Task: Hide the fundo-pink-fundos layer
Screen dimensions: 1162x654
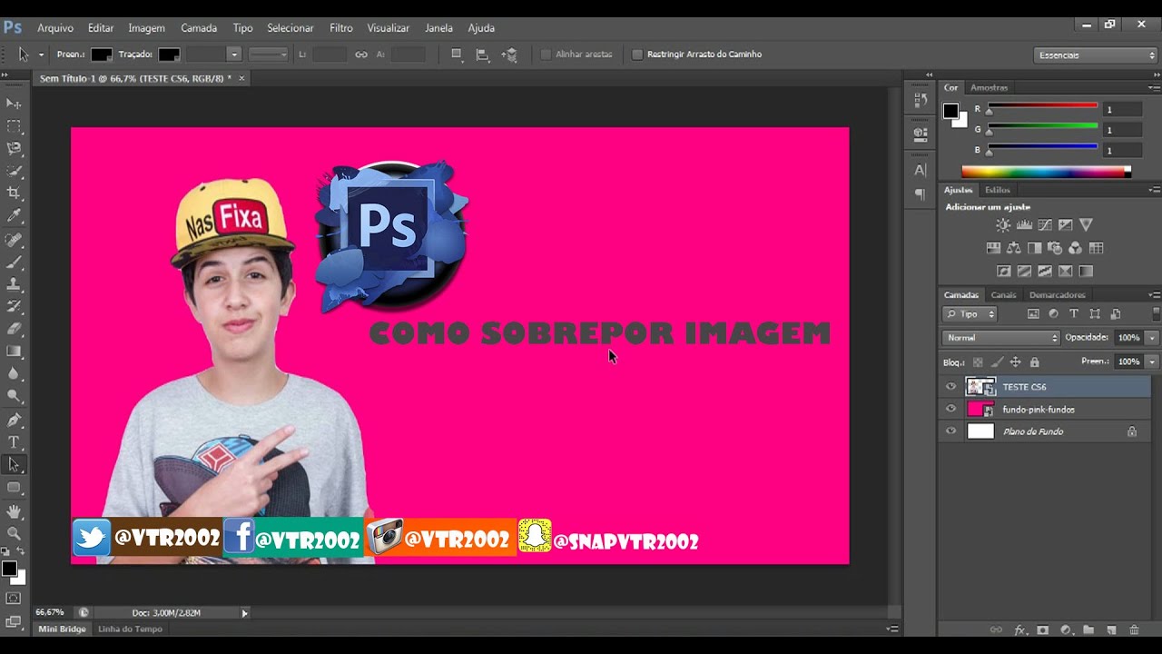Action: [x=950, y=410]
